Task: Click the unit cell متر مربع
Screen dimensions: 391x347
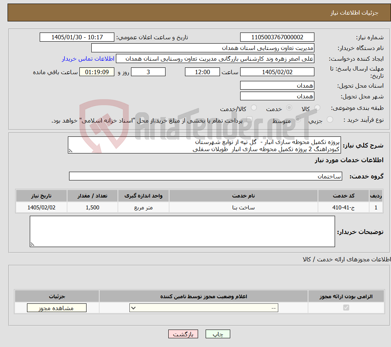Action: pos(143,207)
